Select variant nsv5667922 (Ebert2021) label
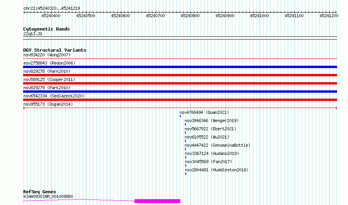The image size is (348, 205). click(210, 129)
